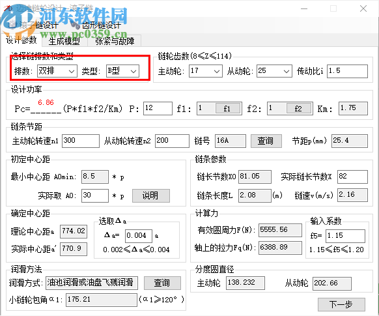Click the f2 value field
Screen dimensions: 379x316
pyautogui.click(x=277, y=108)
